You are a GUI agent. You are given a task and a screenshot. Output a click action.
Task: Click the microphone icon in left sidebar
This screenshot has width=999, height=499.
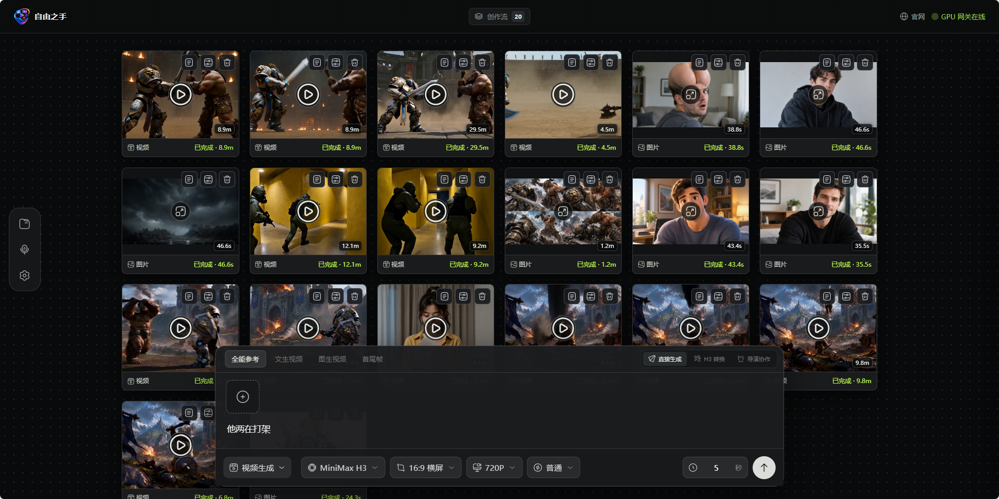click(x=25, y=249)
